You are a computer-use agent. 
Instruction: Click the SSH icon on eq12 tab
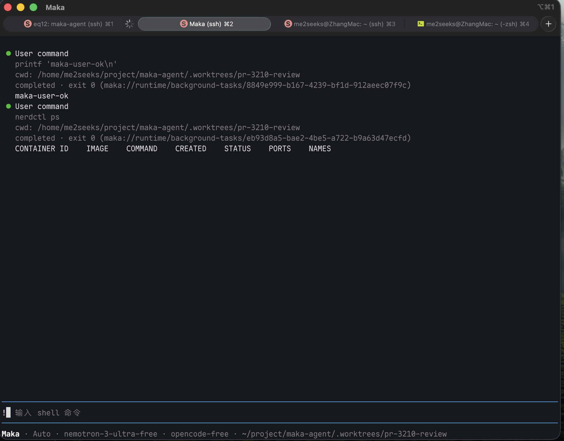click(28, 24)
